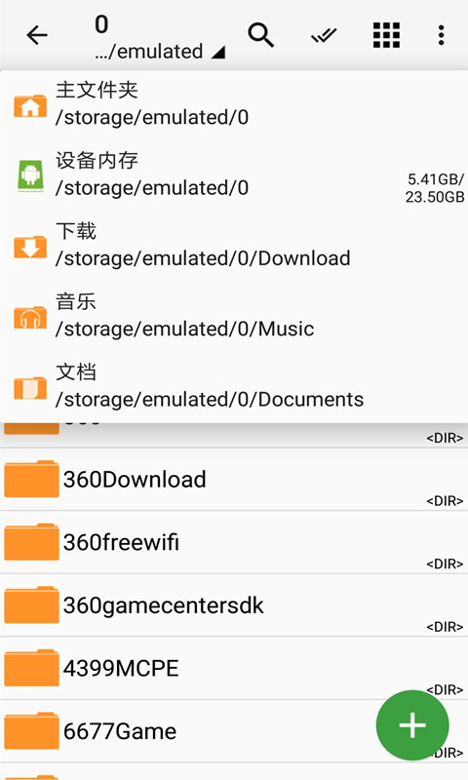Open the three-dot overflow menu
Image resolution: width=468 pixels, height=780 pixels.
click(441, 35)
